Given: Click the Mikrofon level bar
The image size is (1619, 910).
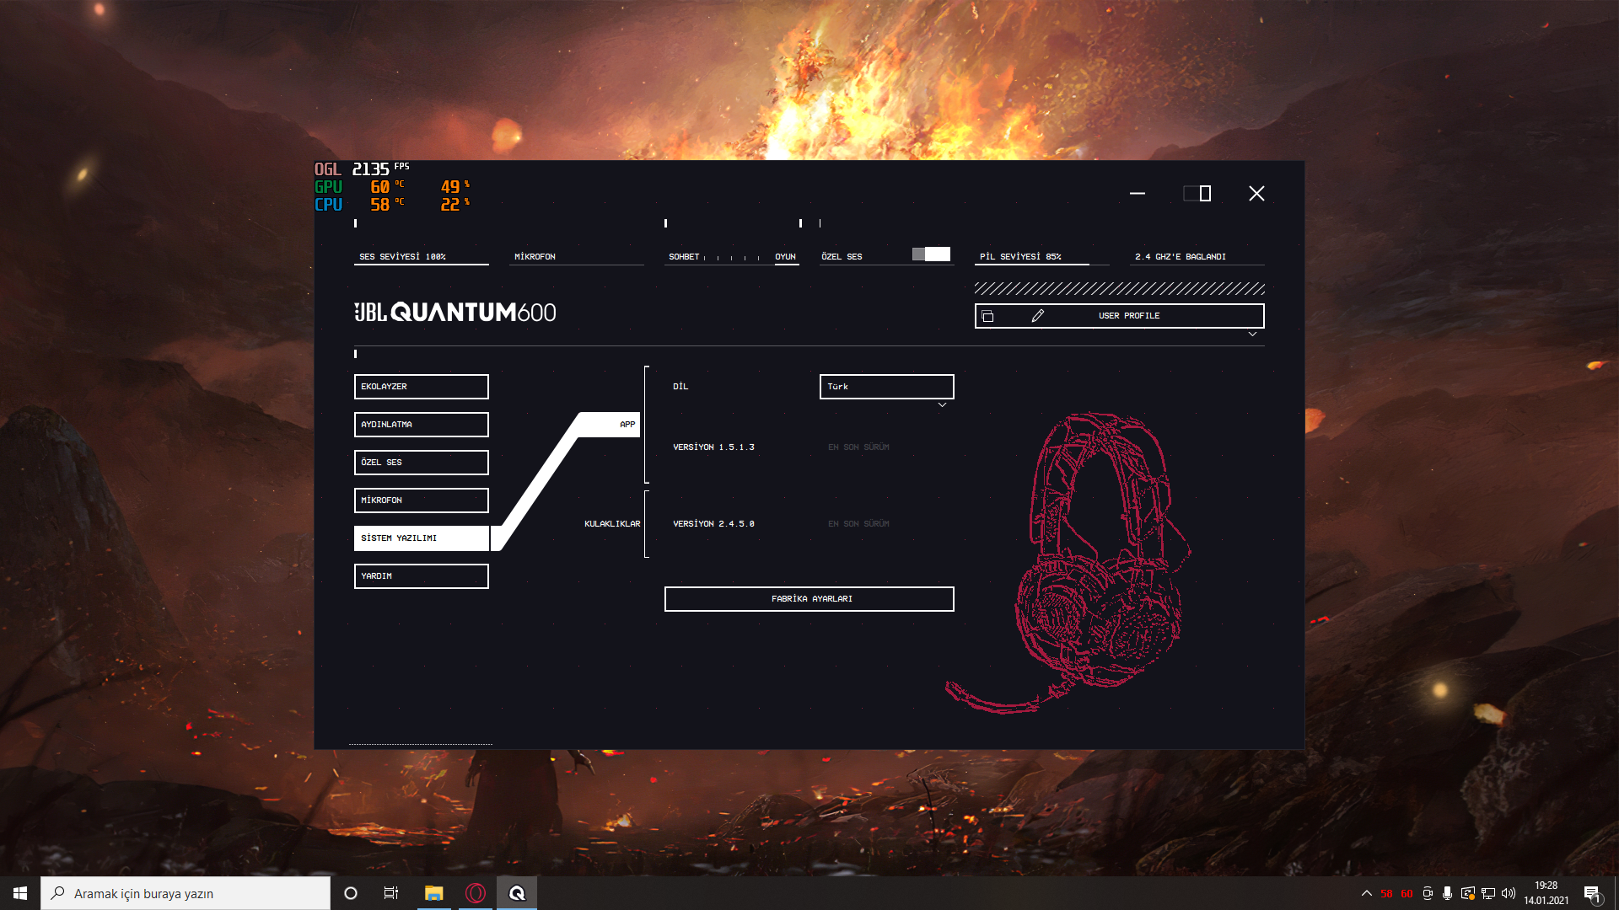Looking at the screenshot, I should coord(576,257).
